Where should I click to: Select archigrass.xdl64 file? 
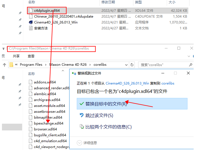[x=47, y=100]
